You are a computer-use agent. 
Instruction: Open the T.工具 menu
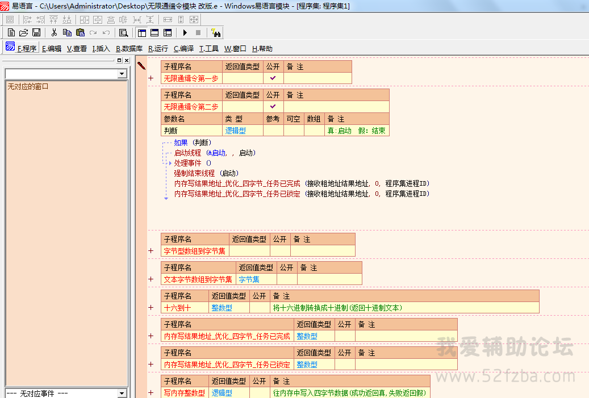[209, 48]
